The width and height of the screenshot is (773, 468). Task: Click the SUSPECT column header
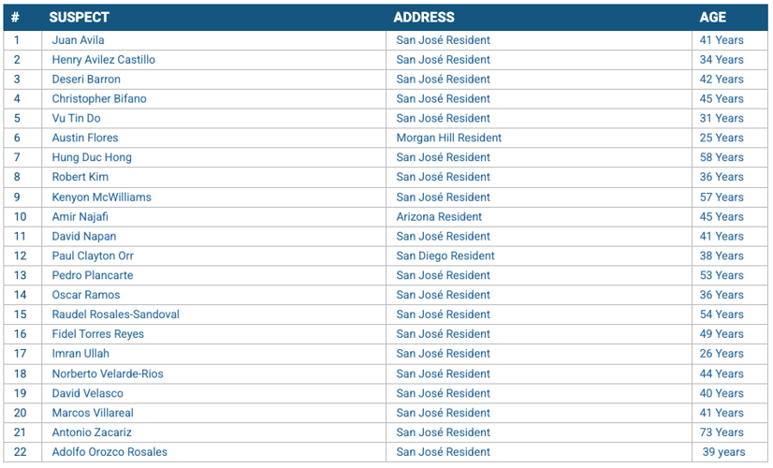point(79,17)
